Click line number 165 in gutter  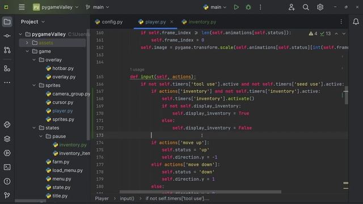tap(100, 76)
